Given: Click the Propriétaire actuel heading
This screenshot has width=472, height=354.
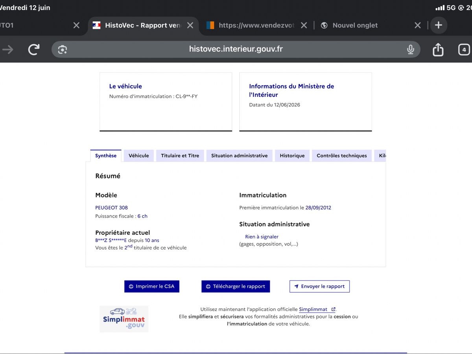Looking at the screenshot, I should coord(123,233).
